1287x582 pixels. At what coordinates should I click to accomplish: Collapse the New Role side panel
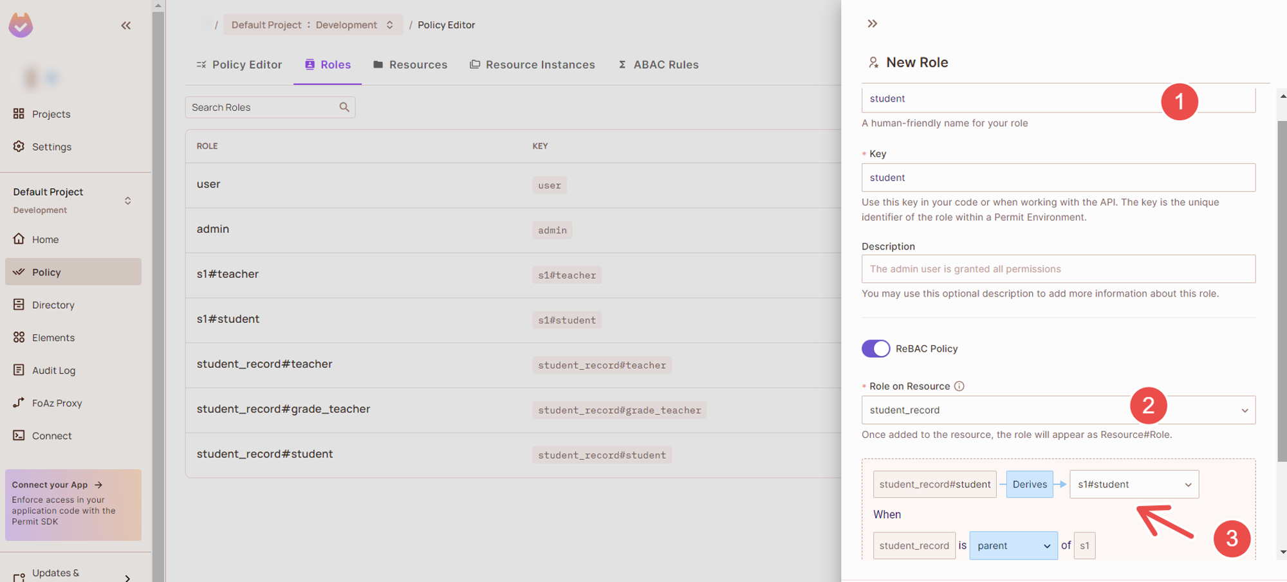[872, 23]
